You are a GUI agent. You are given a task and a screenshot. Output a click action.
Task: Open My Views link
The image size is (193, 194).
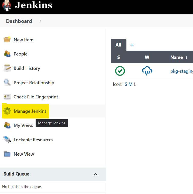point(23,125)
